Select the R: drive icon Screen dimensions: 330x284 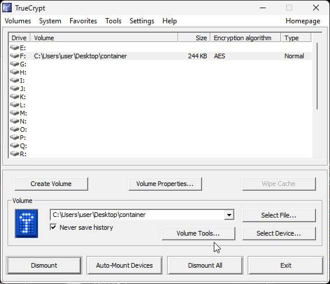(15, 154)
